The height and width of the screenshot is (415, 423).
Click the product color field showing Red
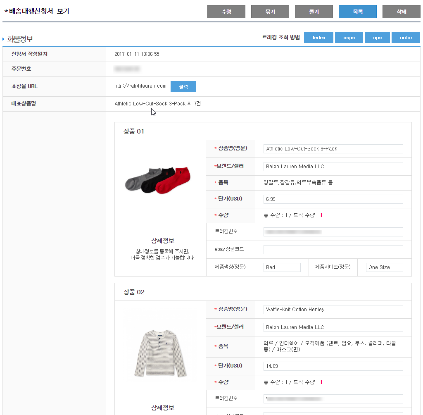(282, 267)
